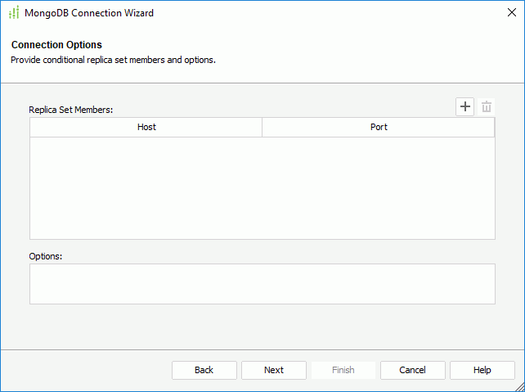Proceed with the Next button
The height and width of the screenshot is (392, 525).
tap(274, 370)
